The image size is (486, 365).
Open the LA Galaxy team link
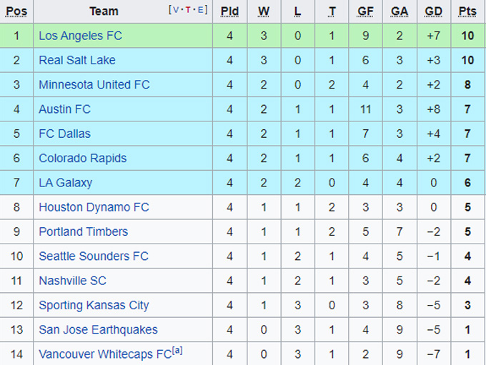(65, 182)
